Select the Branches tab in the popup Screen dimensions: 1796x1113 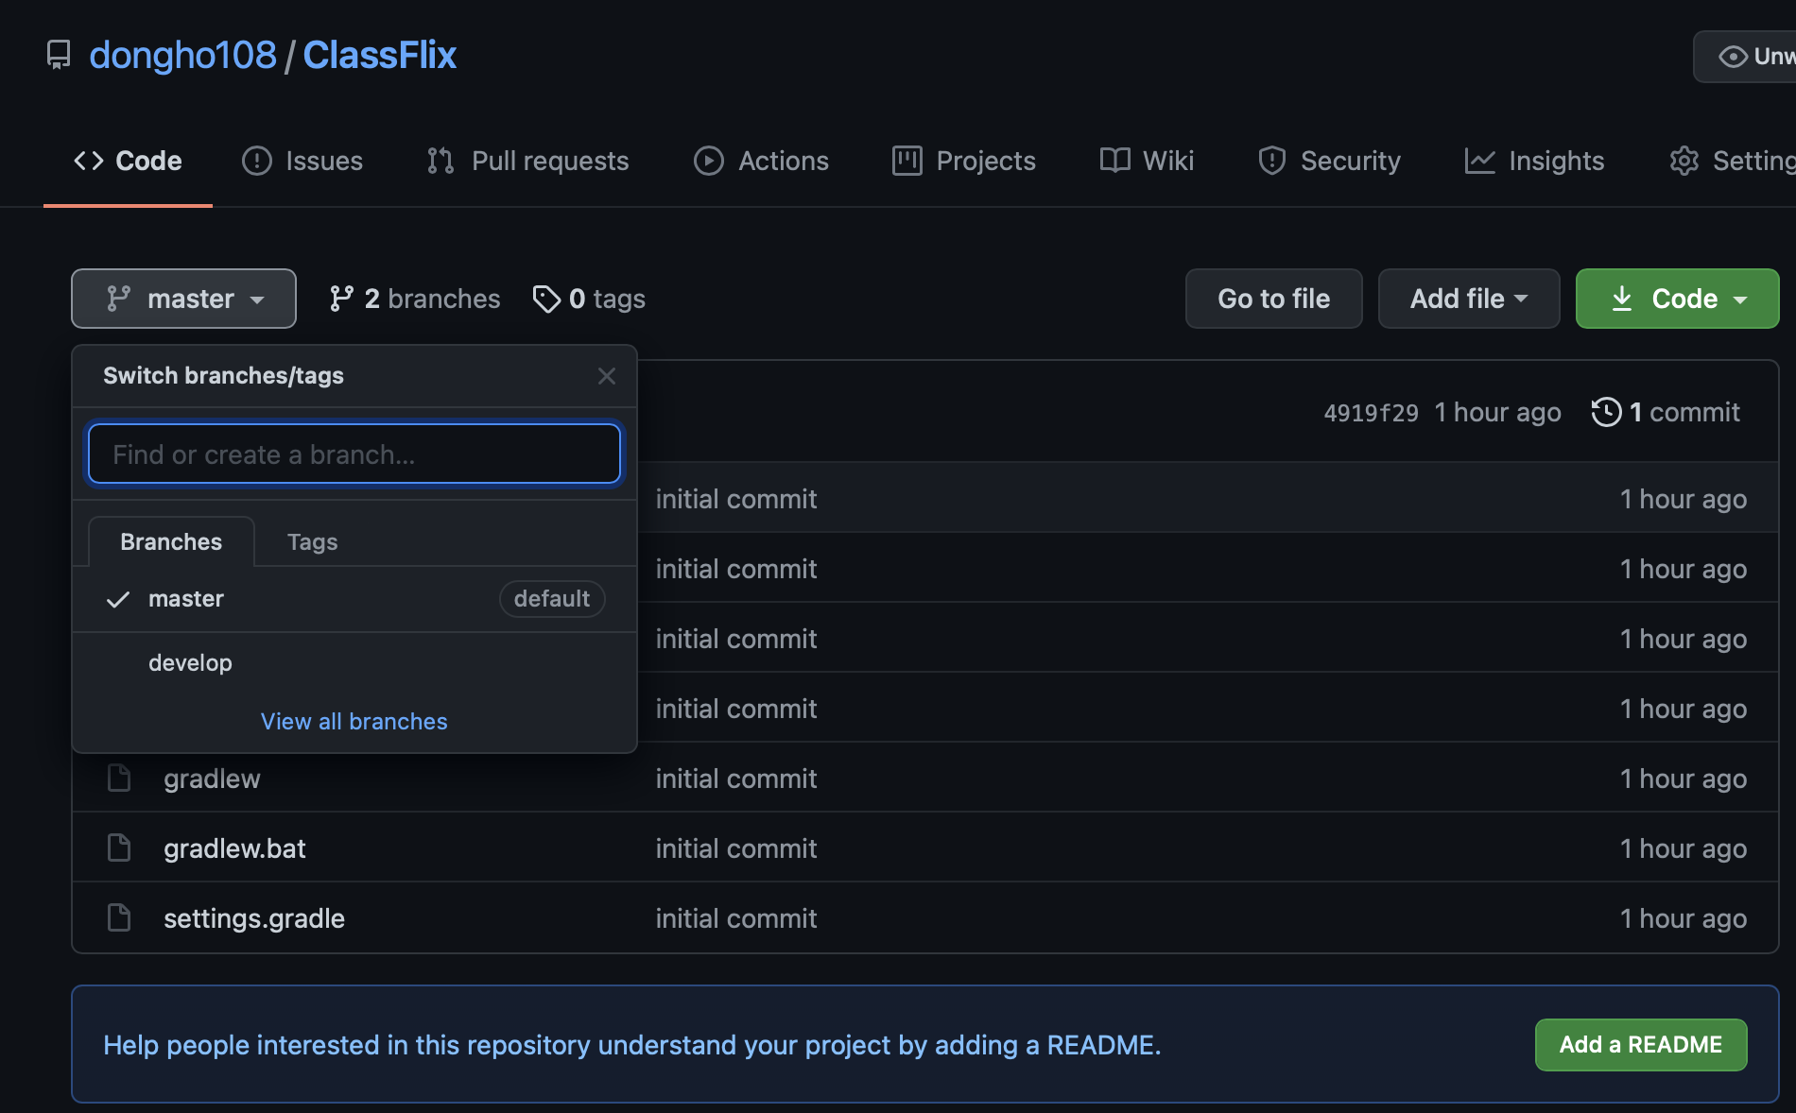pos(171,541)
